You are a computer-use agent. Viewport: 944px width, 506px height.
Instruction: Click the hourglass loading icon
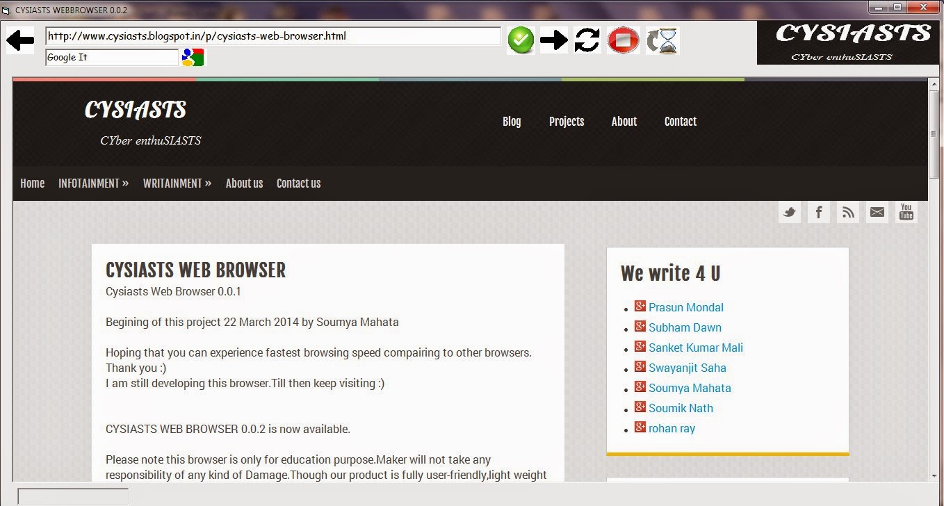pos(661,40)
